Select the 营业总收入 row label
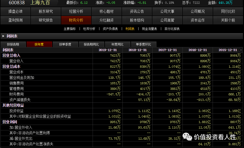 point(11,56)
